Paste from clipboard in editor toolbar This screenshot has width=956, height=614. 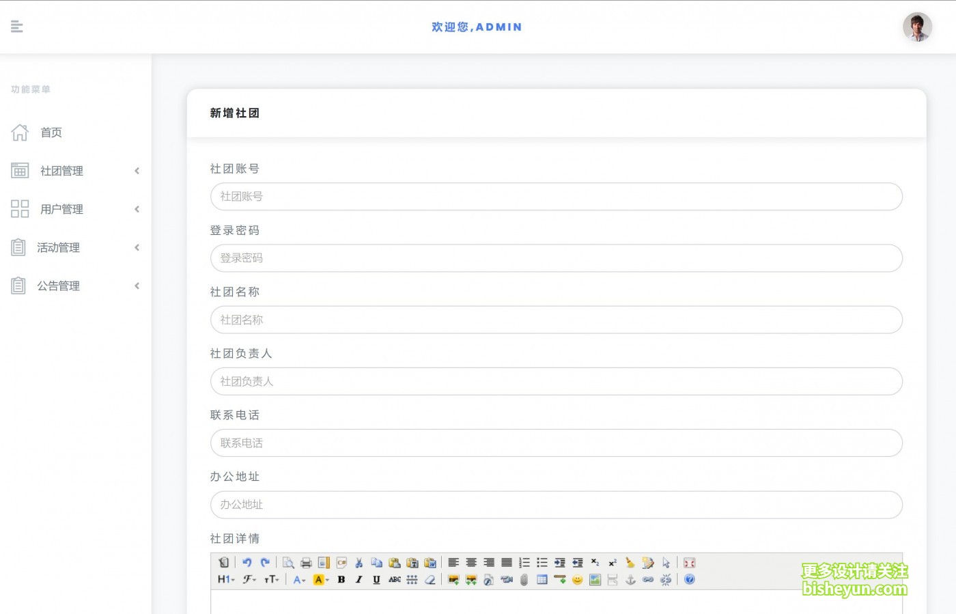395,563
